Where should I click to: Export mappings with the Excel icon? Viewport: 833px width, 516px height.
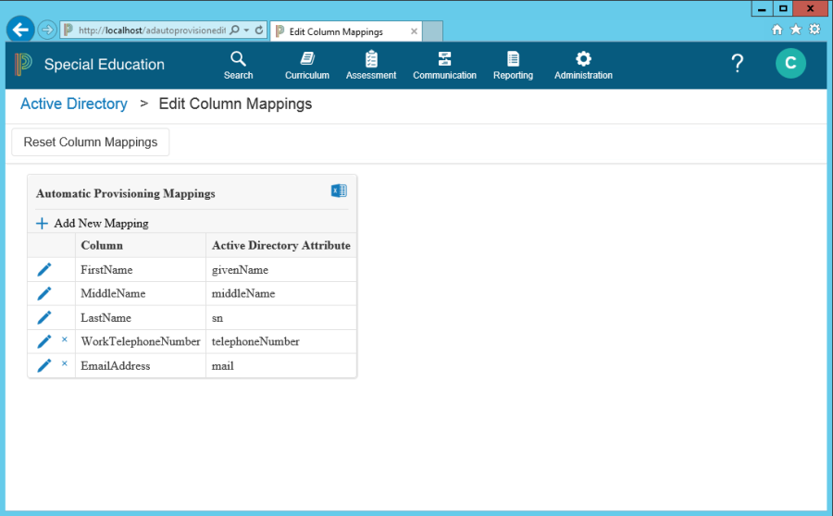[x=339, y=191]
